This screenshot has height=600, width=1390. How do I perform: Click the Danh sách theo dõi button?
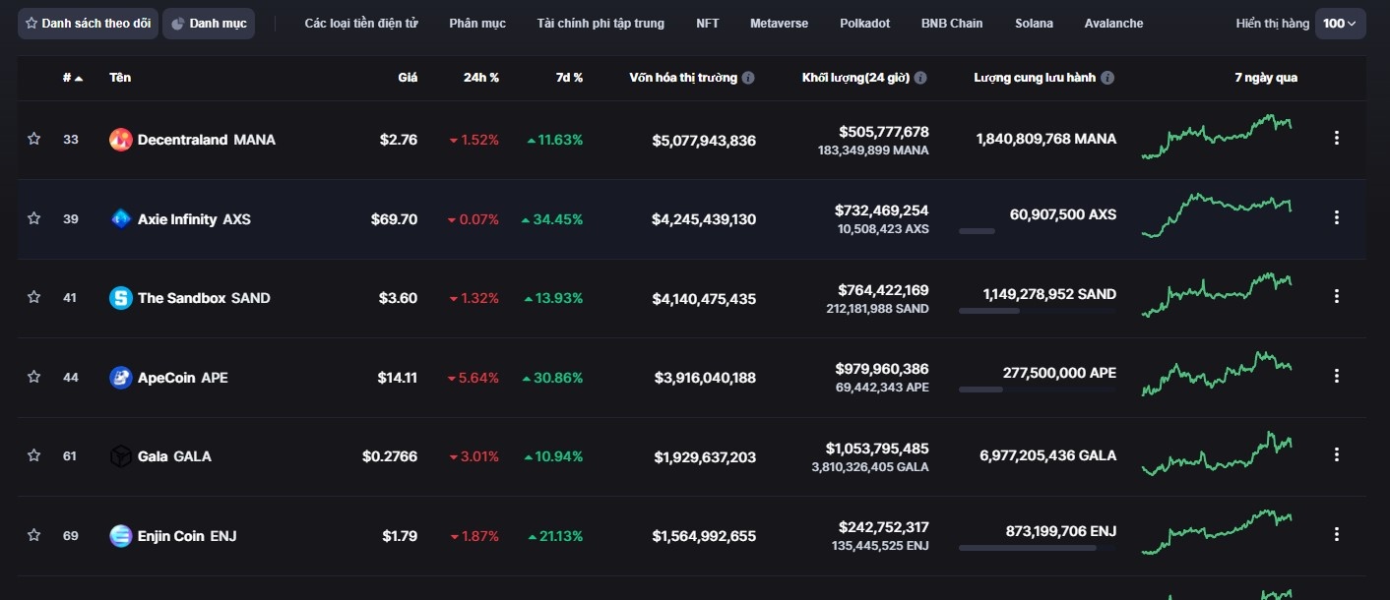[x=88, y=23]
